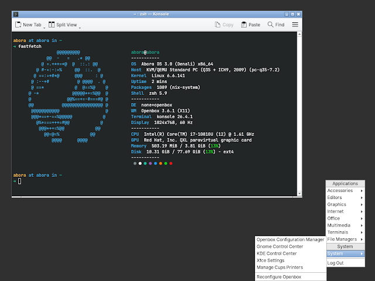Click the 'fastfetch' command text

[x=30, y=46]
